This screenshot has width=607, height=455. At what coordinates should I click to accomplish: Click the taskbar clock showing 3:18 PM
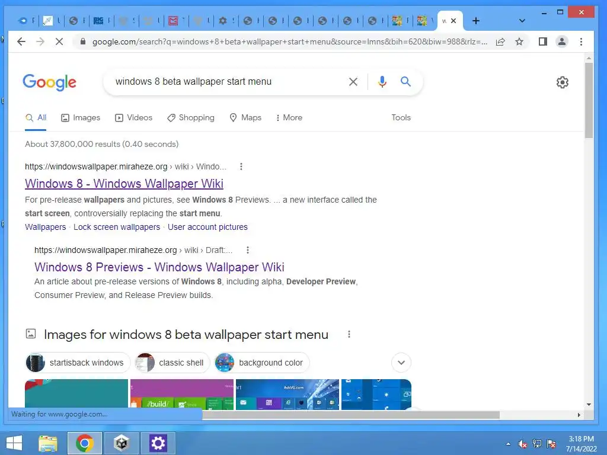click(581, 443)
